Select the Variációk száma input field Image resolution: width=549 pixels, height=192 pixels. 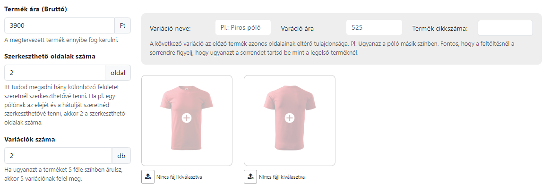click(x=59, y=155)
